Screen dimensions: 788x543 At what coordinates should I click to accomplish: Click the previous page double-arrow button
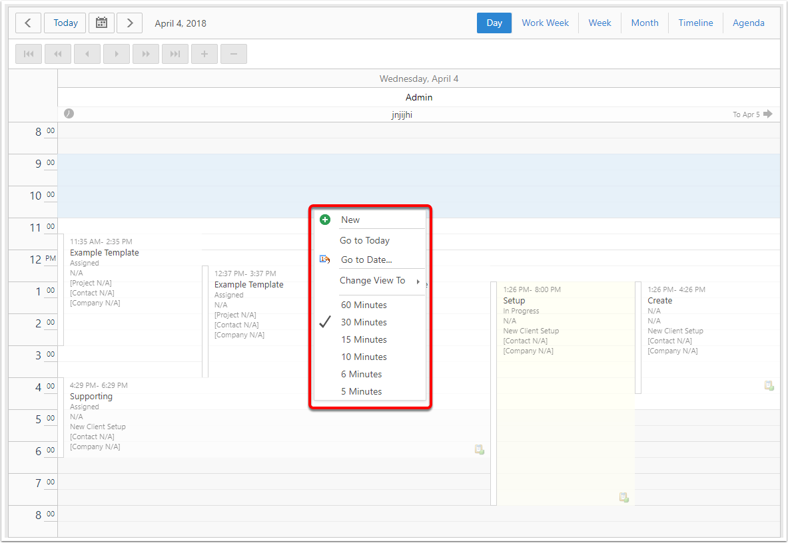(x=58, y=54)
